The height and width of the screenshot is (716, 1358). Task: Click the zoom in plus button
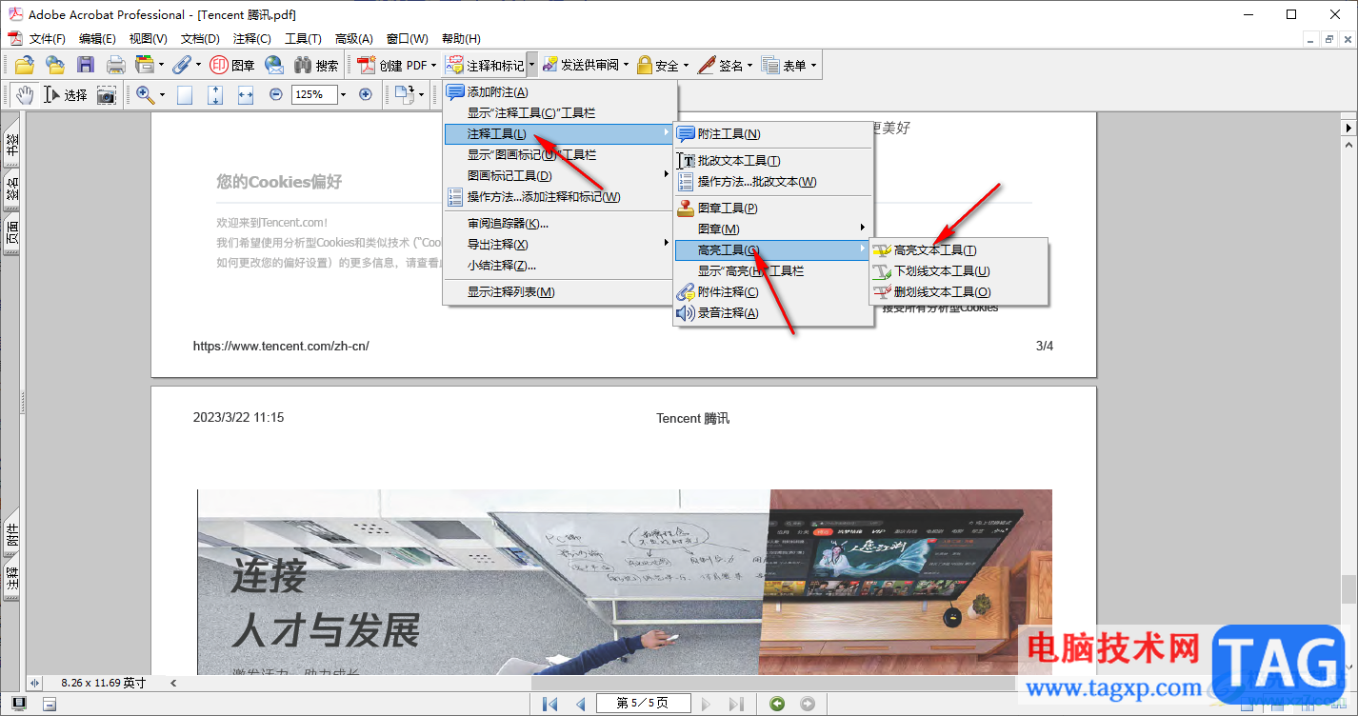click(365, 94)
